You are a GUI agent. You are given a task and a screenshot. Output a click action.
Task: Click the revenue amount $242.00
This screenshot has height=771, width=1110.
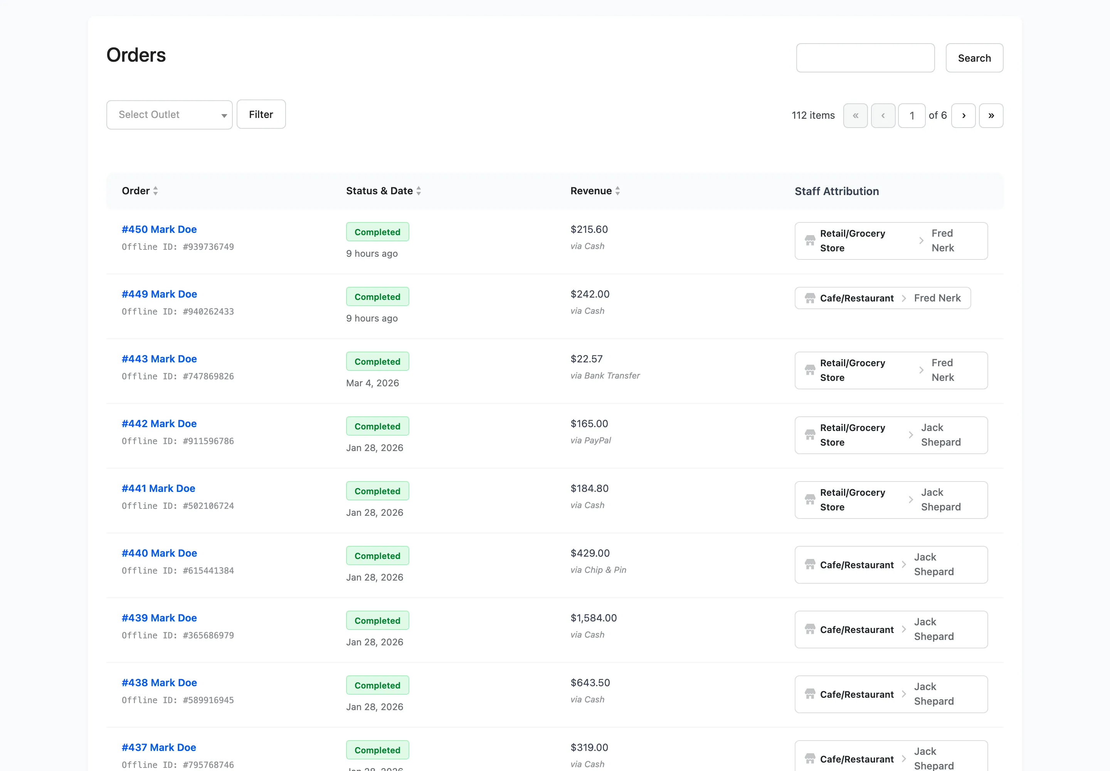point(590,294)
